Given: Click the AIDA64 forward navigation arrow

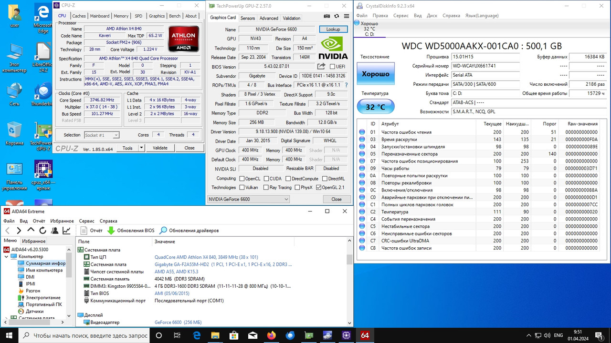Looking at the screenshot, I should click(19, 231).
